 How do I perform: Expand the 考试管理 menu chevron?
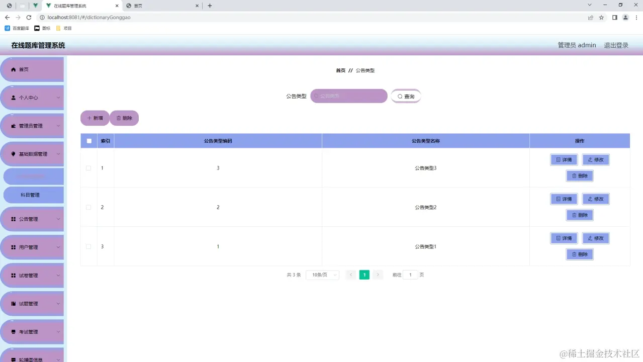tap(58, 332)
